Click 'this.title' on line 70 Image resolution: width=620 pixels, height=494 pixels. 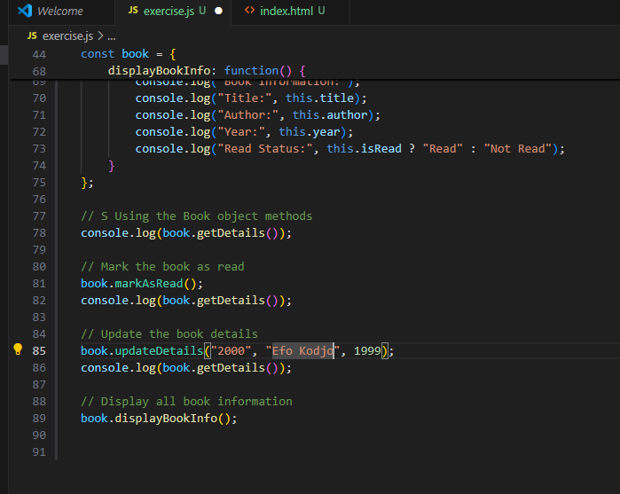tap(319, 98)
